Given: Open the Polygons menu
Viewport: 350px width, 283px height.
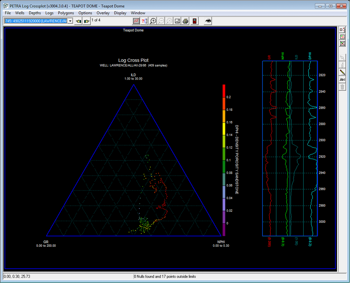Looking at the screenshot, I should (66, 13).
